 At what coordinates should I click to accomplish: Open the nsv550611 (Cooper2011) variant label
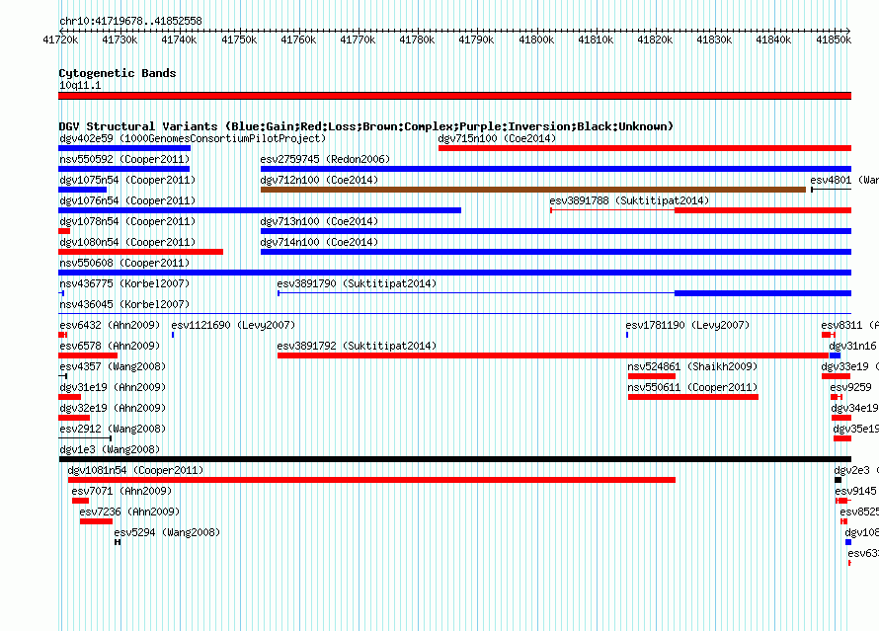tap(692, 387)
